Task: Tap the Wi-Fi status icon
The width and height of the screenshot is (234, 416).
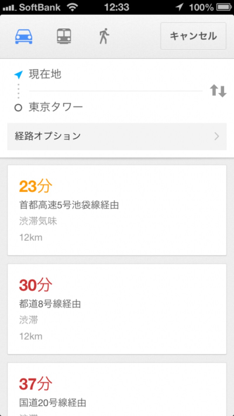Action: (x=72, y=7)
